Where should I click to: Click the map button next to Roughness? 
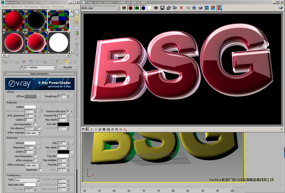coord(71,96)
